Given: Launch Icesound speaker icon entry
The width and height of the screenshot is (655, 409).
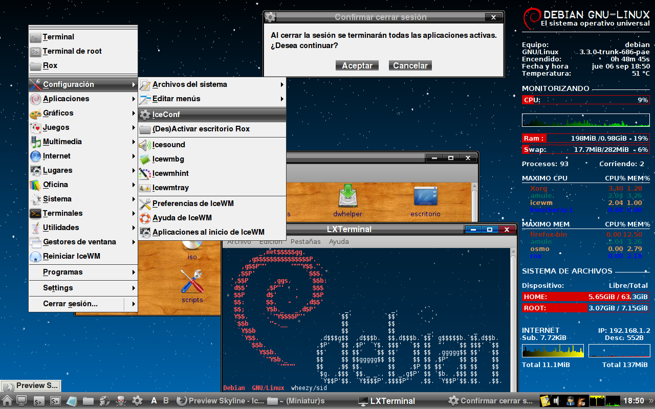Looking at the screenshot, I should pyautogui.click(x=212, y=145).
